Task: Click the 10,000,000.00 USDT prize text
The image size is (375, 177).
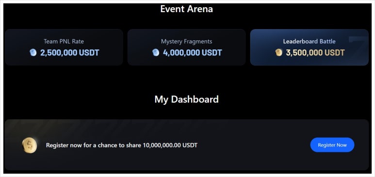Action: click(170, 145)
